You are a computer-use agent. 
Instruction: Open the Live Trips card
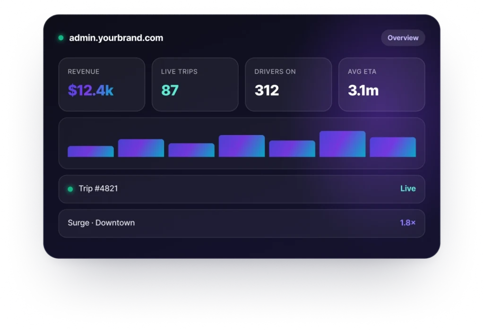tap(195, 84)
